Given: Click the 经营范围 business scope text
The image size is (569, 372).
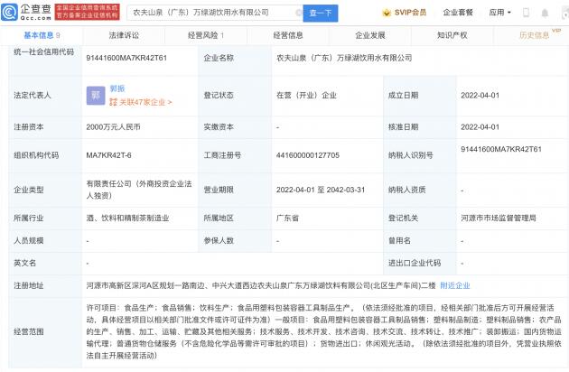Looking at the screenshot, I should pos(323,331).
